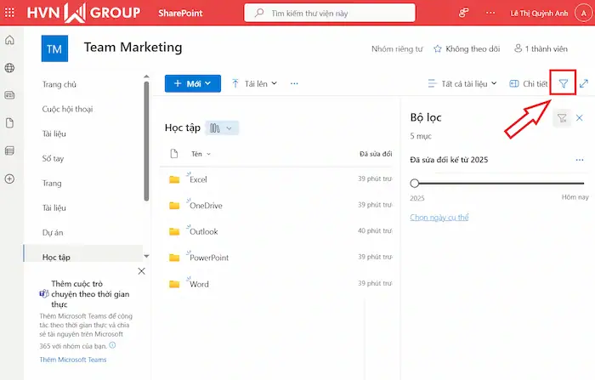Open the PowerPoint folder
The image size is (595, 380).
click(209, 258)
